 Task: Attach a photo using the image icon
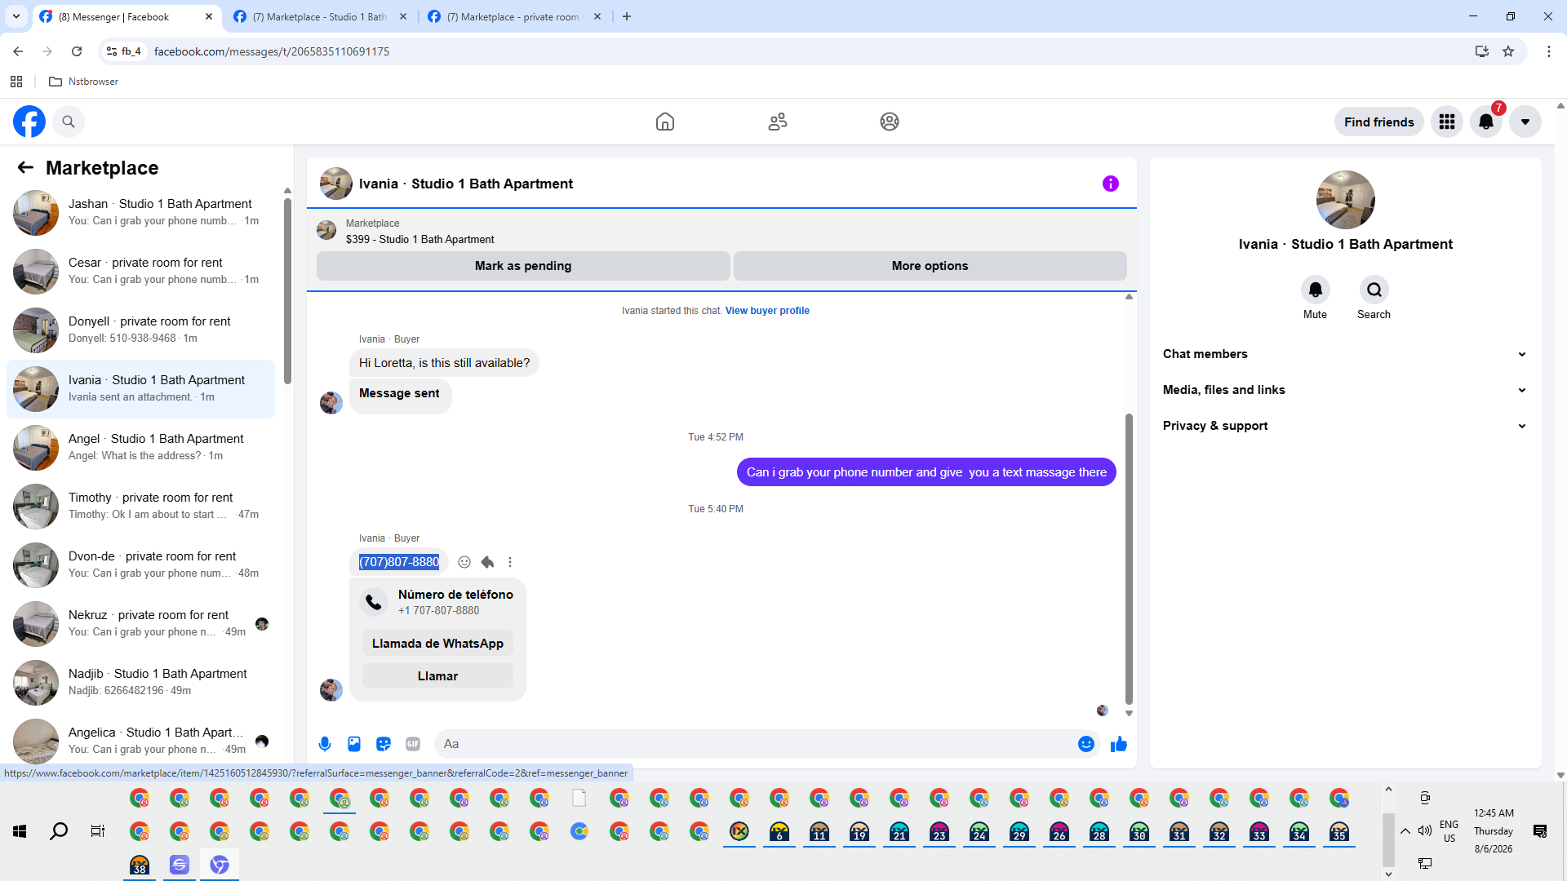[354, 744]
